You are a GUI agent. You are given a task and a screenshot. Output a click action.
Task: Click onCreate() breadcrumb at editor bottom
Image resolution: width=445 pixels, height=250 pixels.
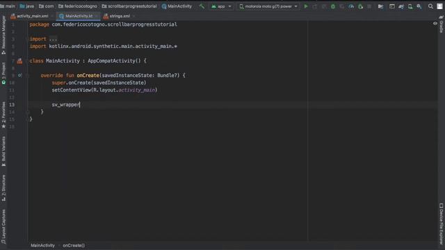pyautogui.click(x=74, y=245)
